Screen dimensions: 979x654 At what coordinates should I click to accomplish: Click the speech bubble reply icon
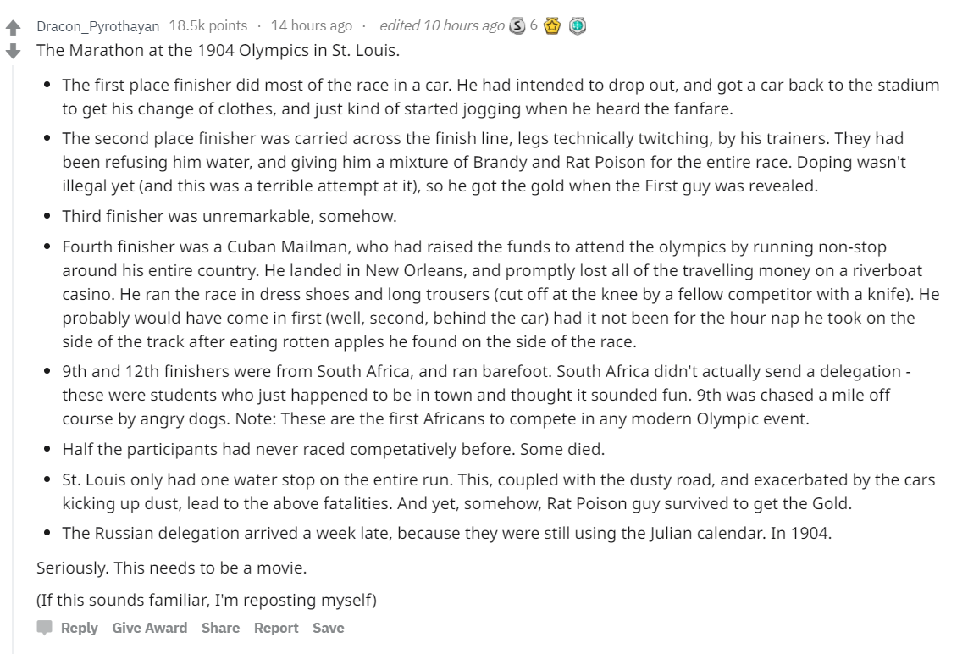coord(44,628)
